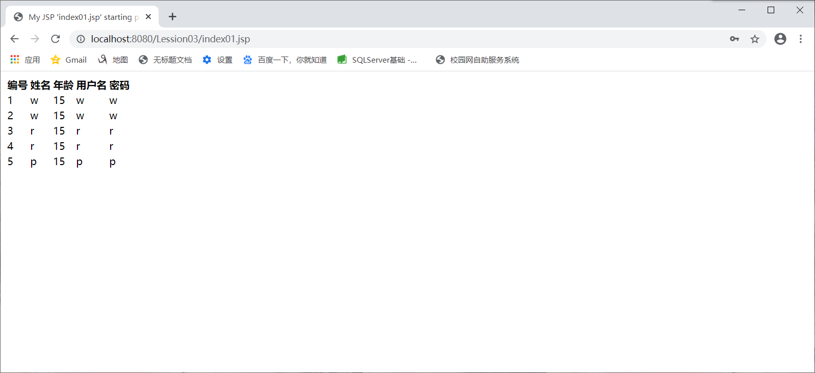View site information icon in address bar
Screen dimensions: 815x373
81,39
